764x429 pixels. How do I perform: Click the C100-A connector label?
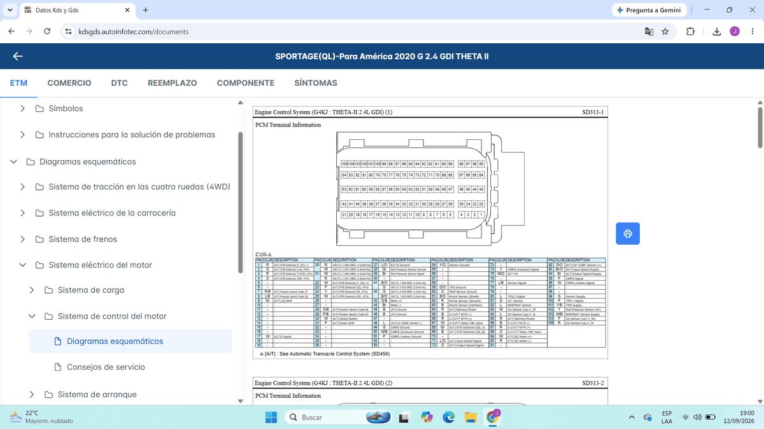pos(264,254)
